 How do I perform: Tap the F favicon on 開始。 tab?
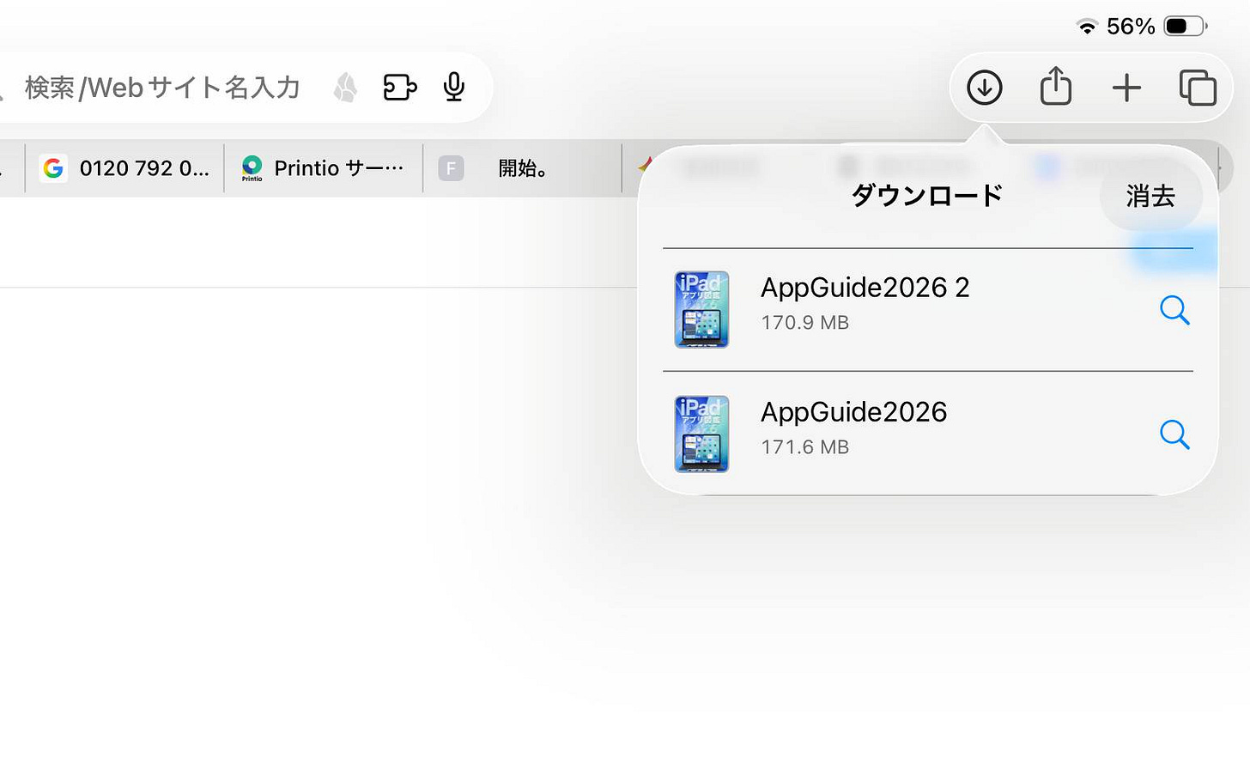pyautogui.click(x=451, y=168)
